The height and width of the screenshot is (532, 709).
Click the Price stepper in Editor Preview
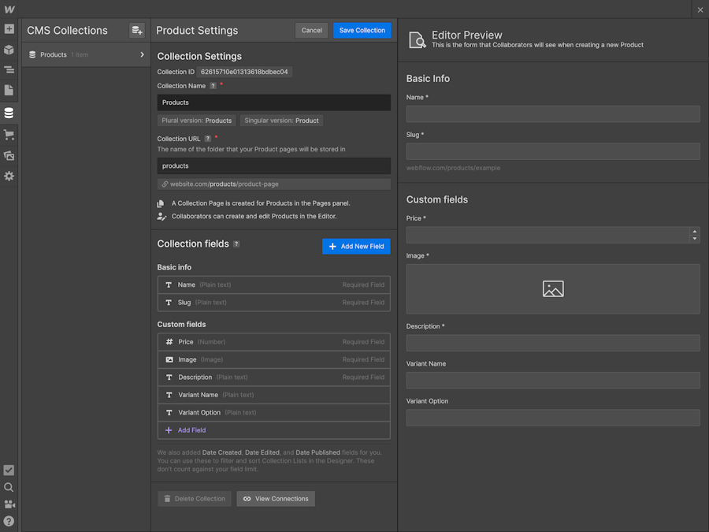[x=694, y=234]
